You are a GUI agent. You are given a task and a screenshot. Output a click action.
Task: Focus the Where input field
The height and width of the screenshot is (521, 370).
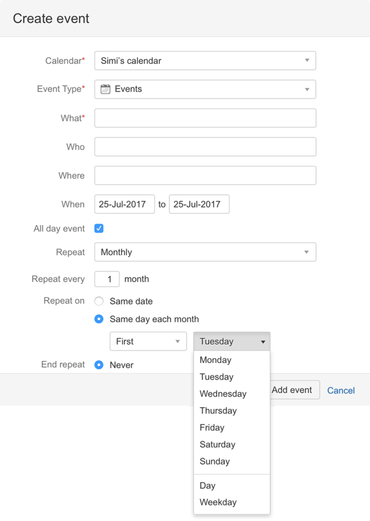pos(205,176)
